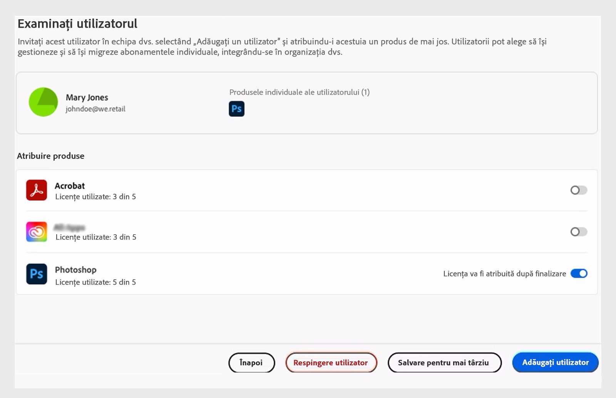This screenshot has height=398, width=616.
Task: Enable the Acrobat license toggle
Action: tap(578, 190)
